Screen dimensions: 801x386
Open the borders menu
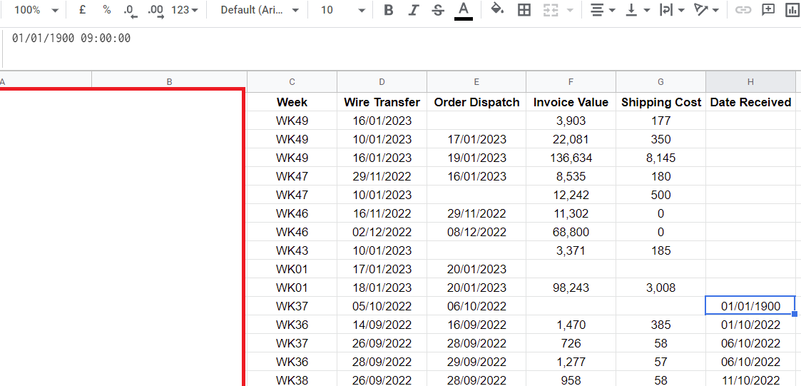coord(524,10)
